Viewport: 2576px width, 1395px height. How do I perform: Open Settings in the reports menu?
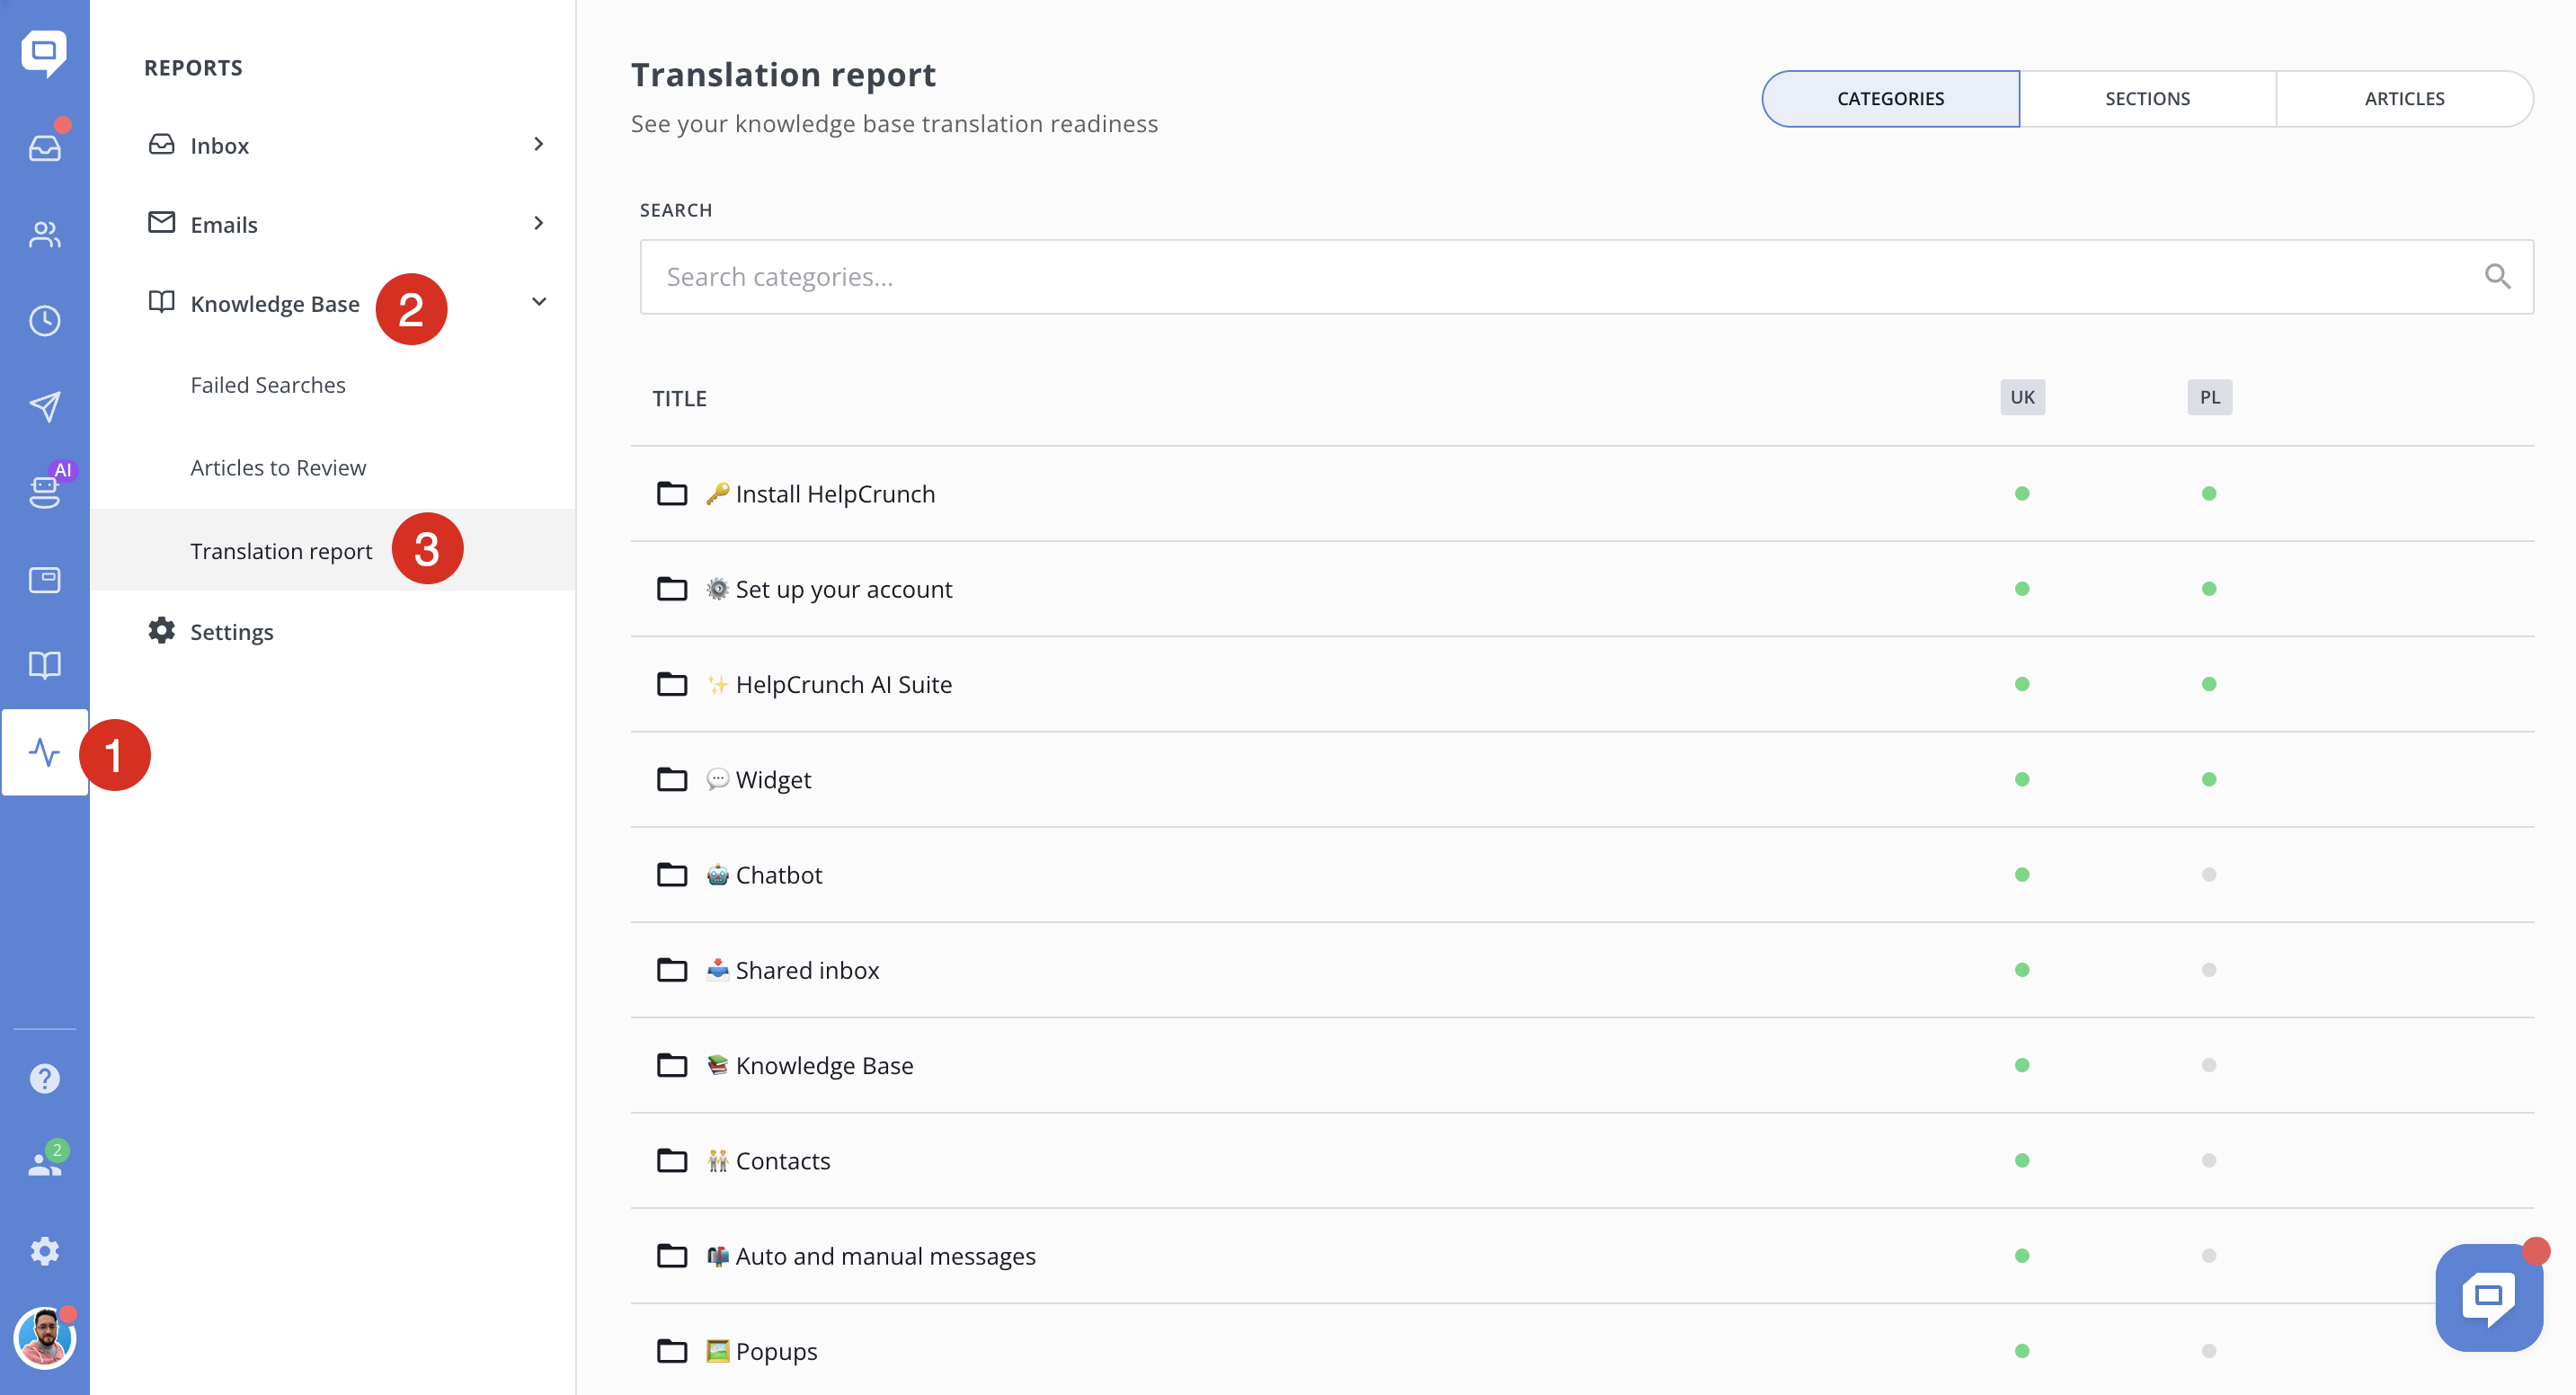231,632
